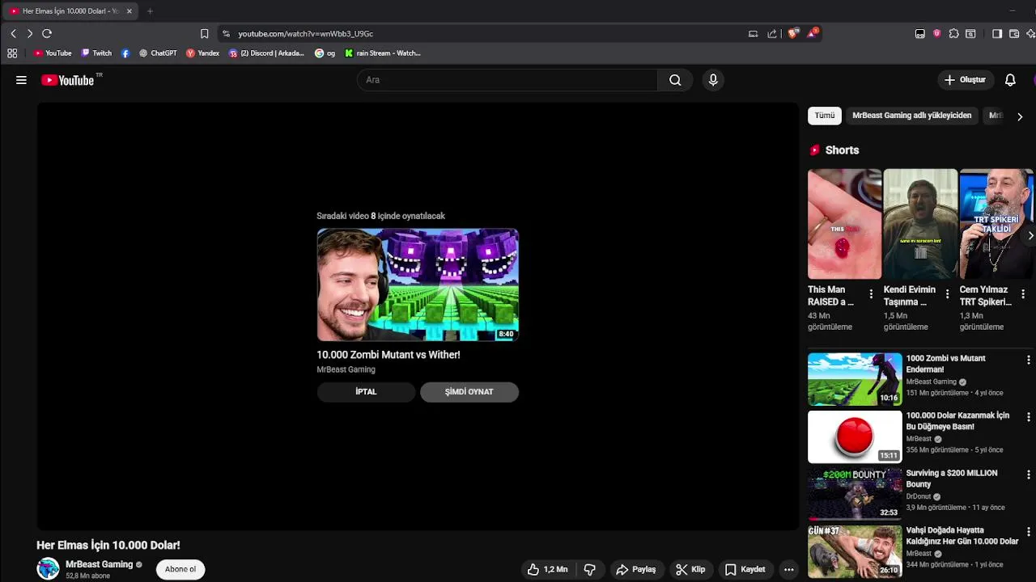Open the Yandex bookmark
Viewport: 1036px width, 582px height.
[202, 53]
